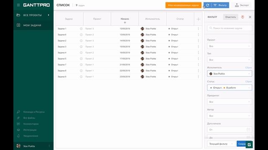Open the red help icon in filter panel
The image size is (268, 150).
(242, 17)
